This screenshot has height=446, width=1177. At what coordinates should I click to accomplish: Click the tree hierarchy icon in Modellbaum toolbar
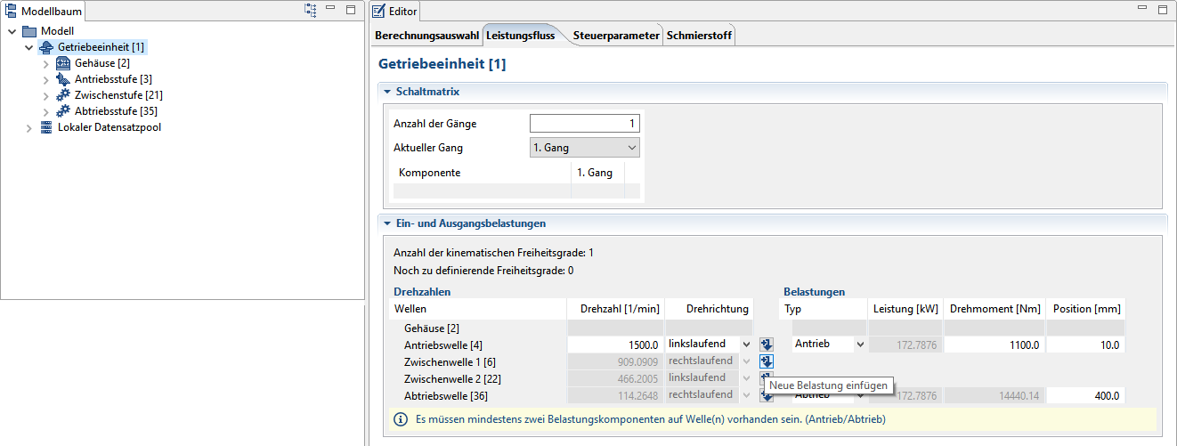311,10
